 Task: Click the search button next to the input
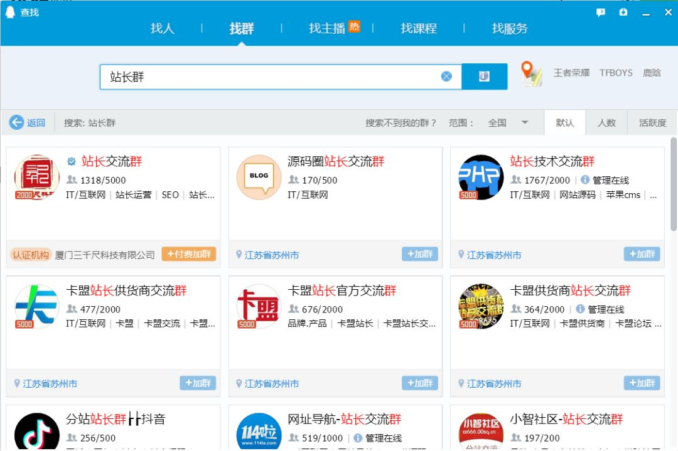[x=485, y=76]
